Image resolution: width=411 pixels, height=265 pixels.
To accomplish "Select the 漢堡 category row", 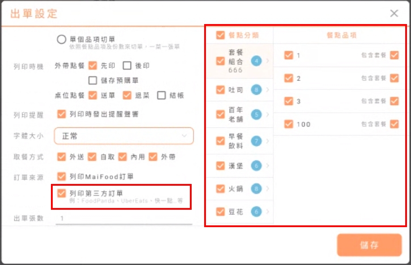I will click(236, 166).
